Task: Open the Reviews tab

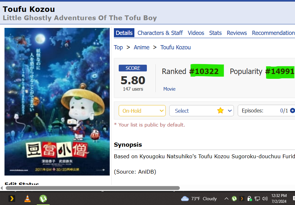Action: [237, 33]
